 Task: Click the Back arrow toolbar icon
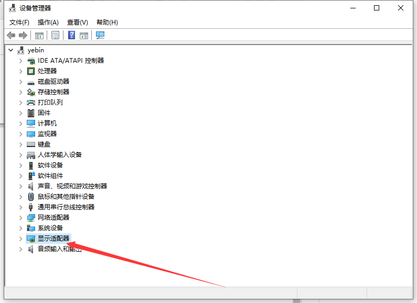10,35
